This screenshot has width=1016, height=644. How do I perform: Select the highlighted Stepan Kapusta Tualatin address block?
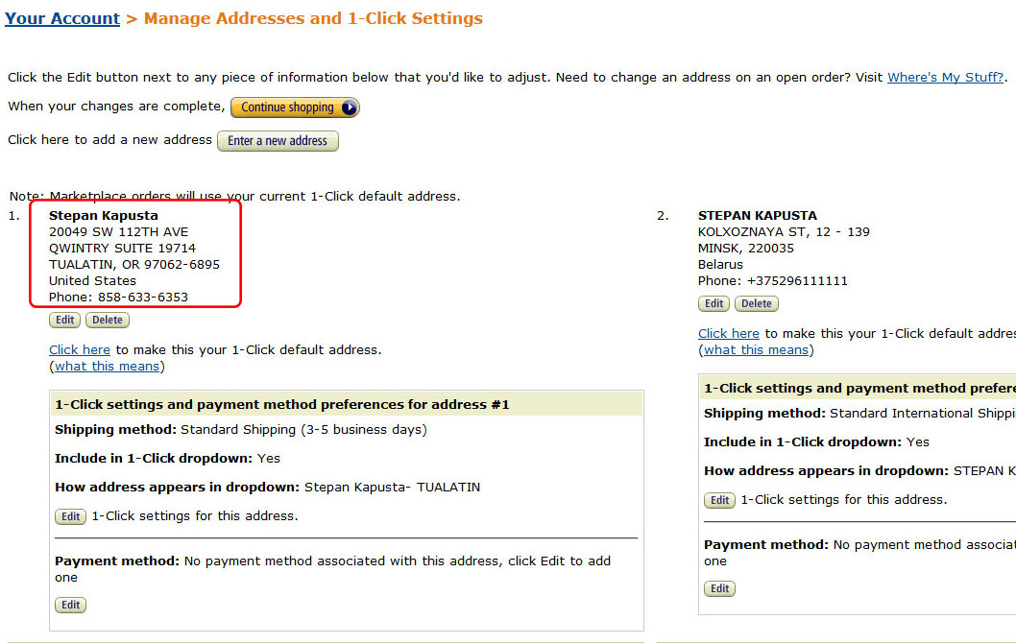coord(134,255)
